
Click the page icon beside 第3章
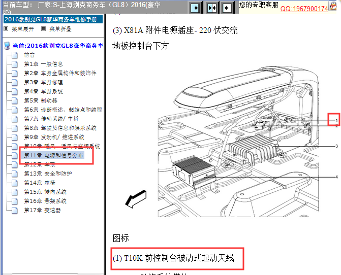tap(15, 83)
